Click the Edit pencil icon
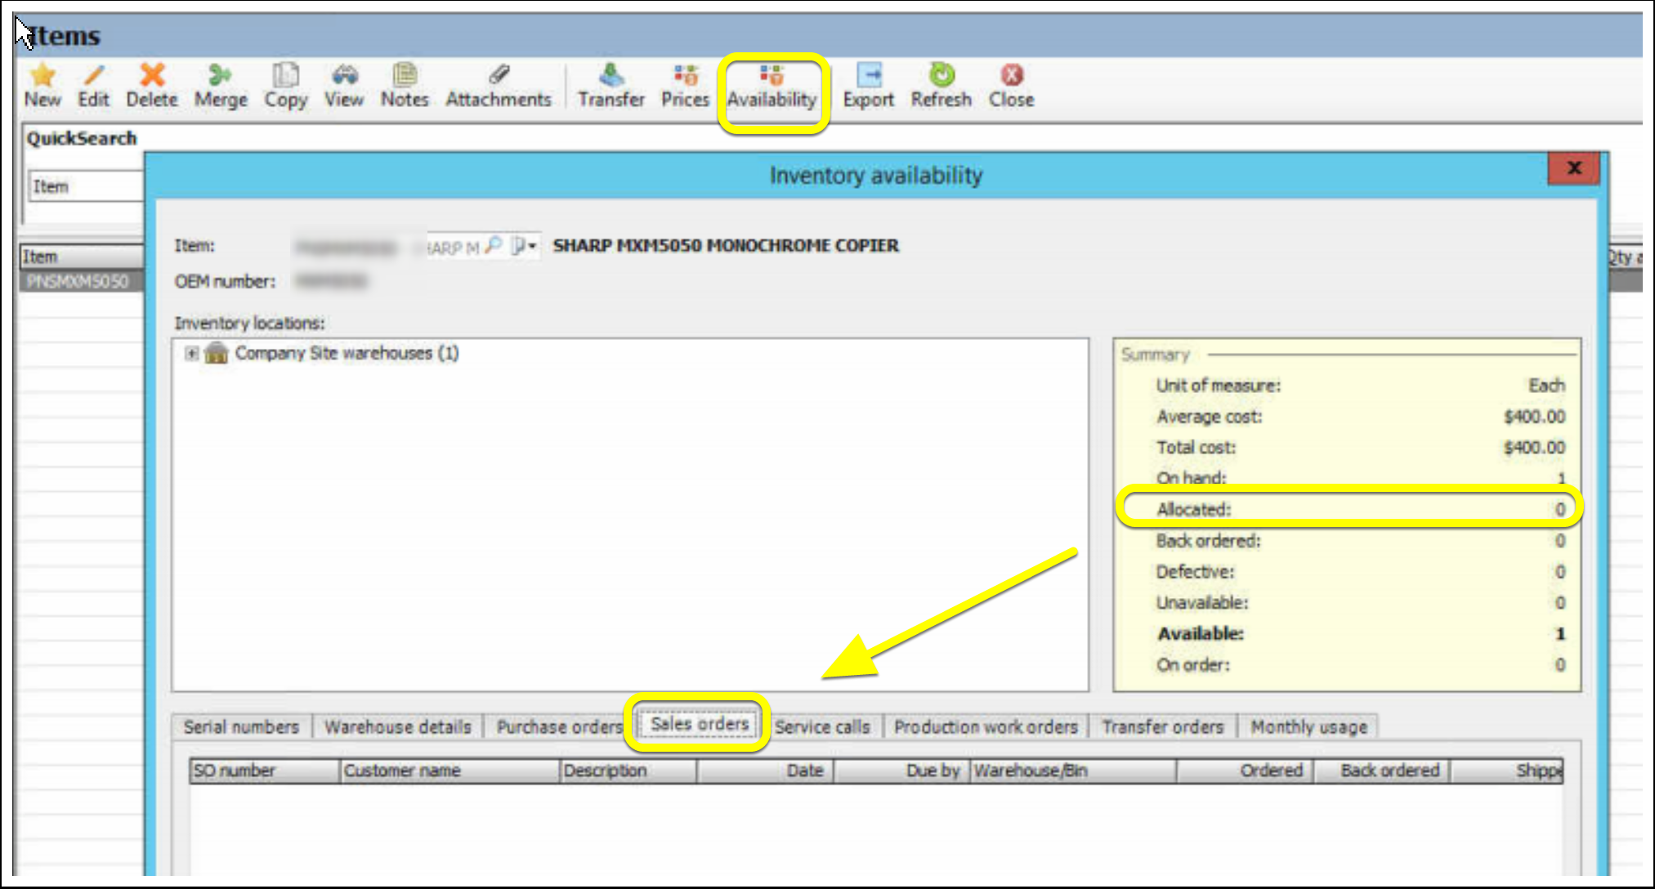Screen dimensions: 1655x889 click(94, 75)
